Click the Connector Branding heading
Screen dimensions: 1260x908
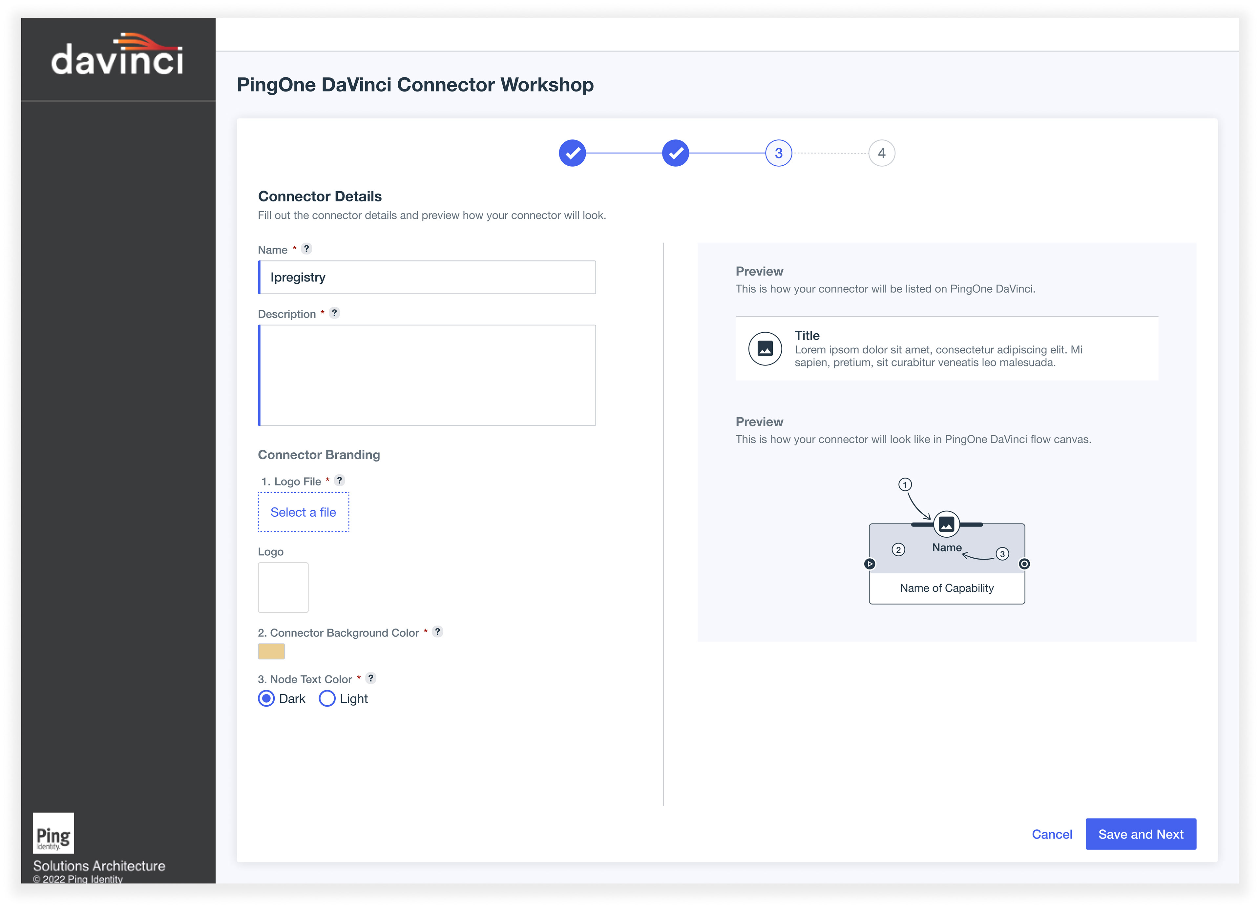[319, 455]
